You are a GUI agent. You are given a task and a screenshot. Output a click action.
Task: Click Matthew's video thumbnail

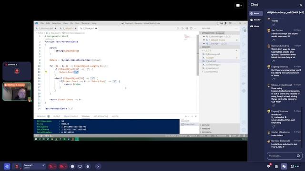click(x=17, y=91)
